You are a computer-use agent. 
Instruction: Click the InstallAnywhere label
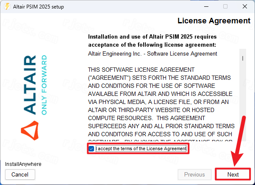pos(23,164)
